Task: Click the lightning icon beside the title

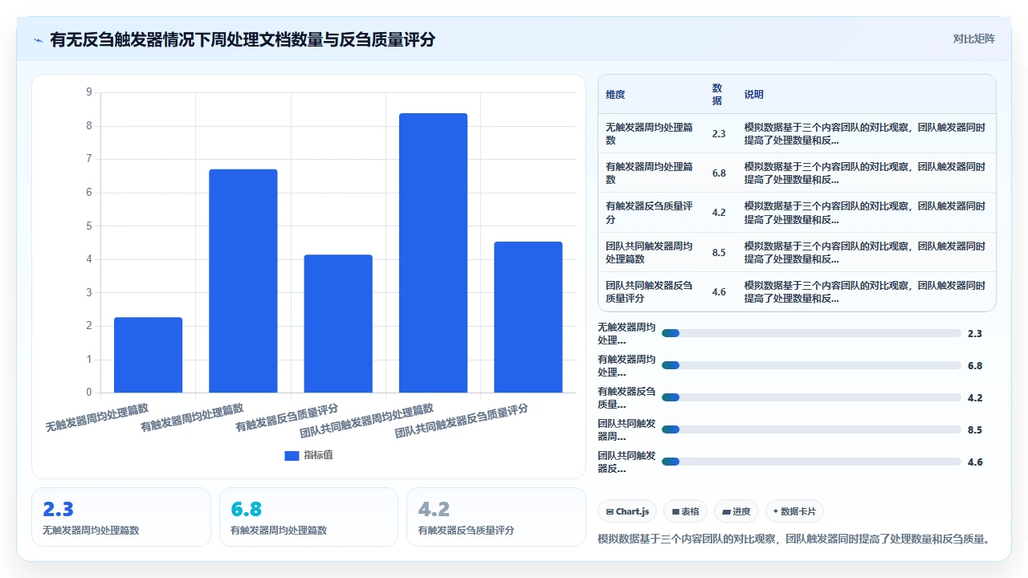Action: click(38, 39)
